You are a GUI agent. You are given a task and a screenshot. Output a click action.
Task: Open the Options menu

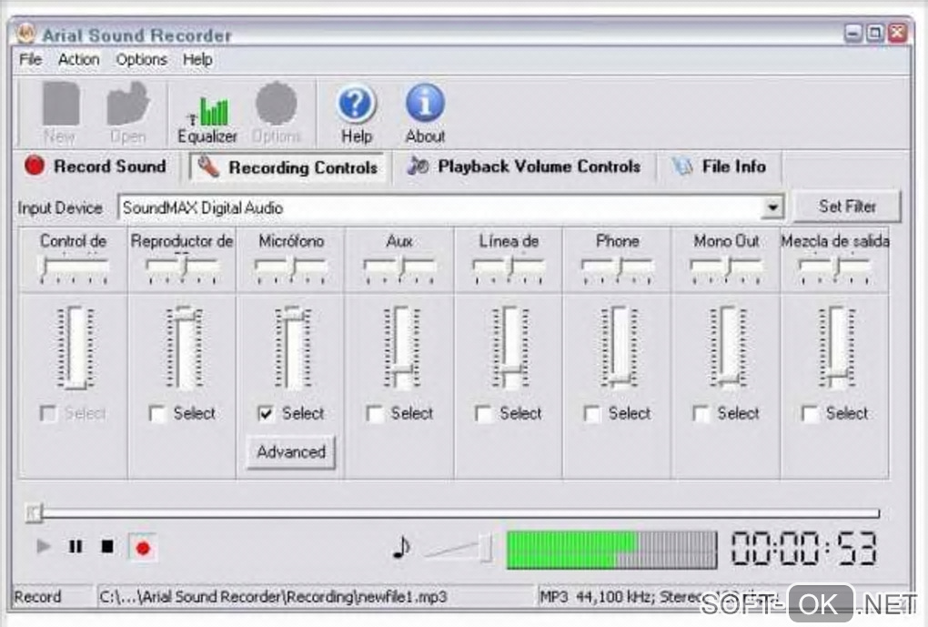pyautogui.click(x=141, y=60)
